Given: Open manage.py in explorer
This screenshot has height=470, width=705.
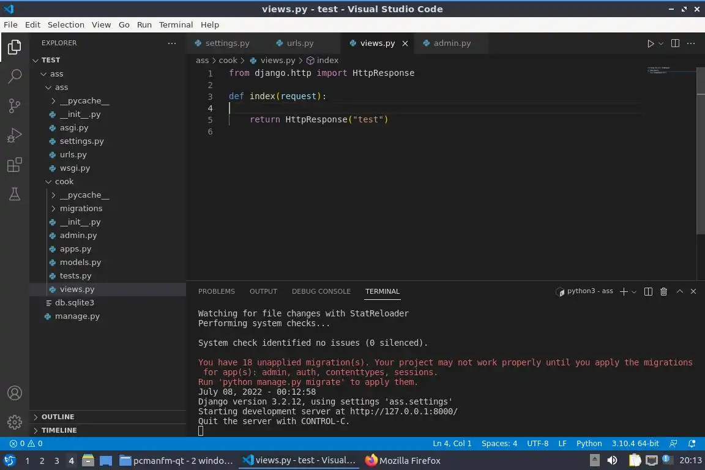Looking at the screenshot, I should coord(108,316).
